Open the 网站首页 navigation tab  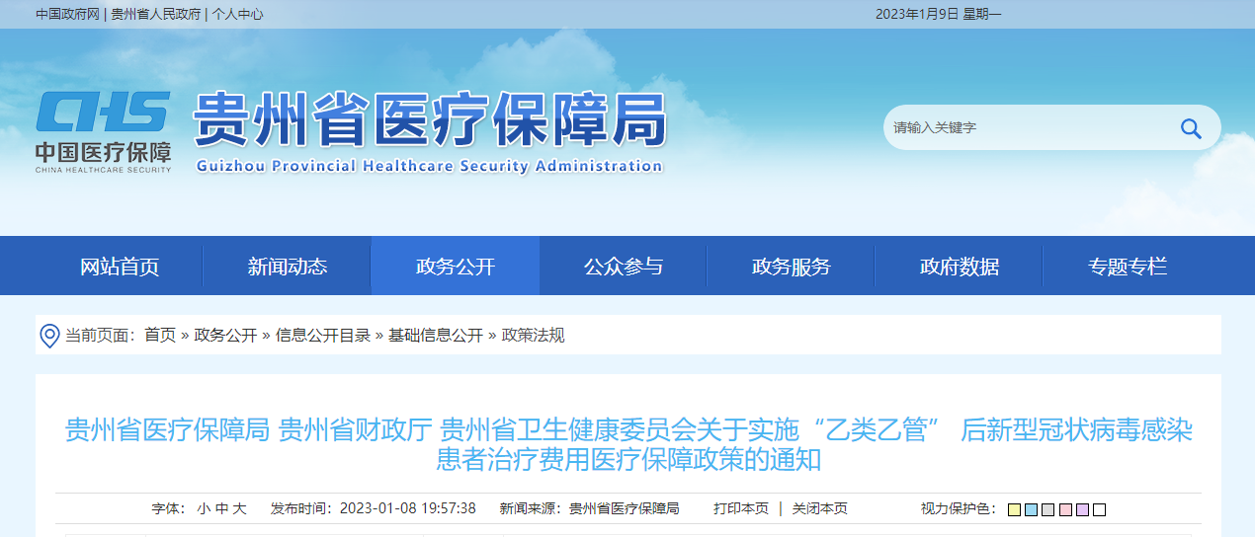(120, 267)
